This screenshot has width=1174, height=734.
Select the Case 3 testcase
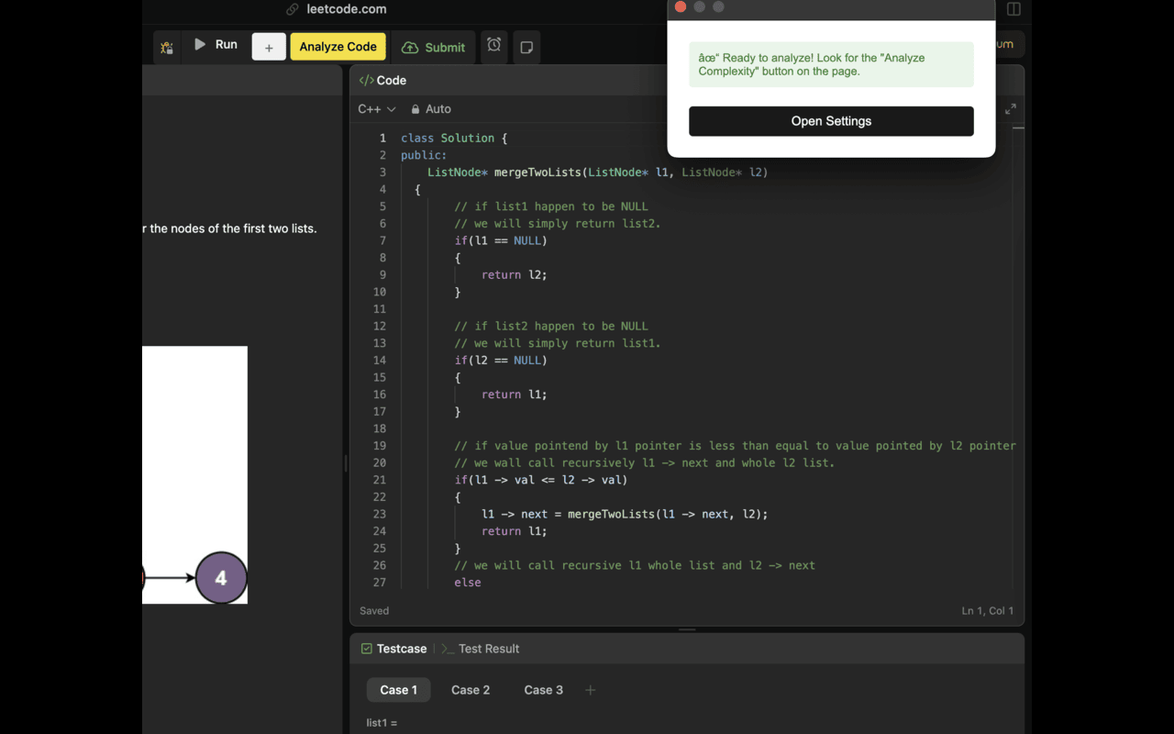pyautogui.click(x=543, y=690)
